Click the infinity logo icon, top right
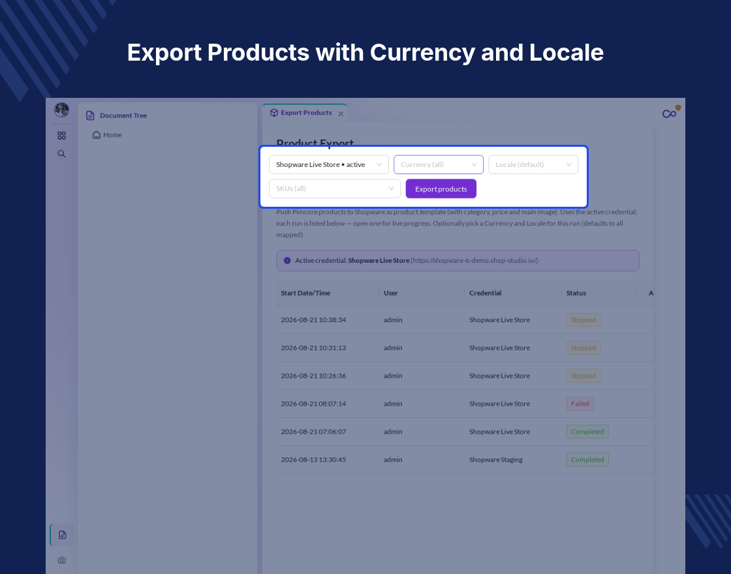 [670, 113]
